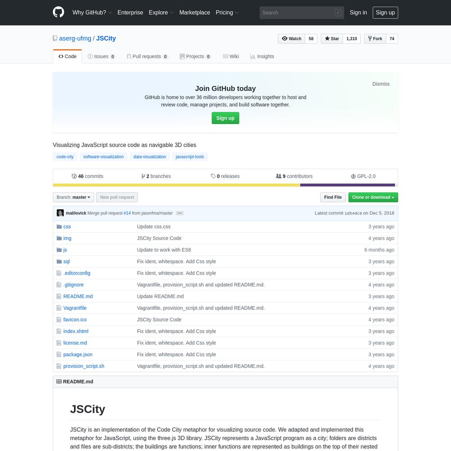Click the 'Update to work with ES6' commit message
Viewport: 451px width, 451px height.
click(x=164, y=250)
